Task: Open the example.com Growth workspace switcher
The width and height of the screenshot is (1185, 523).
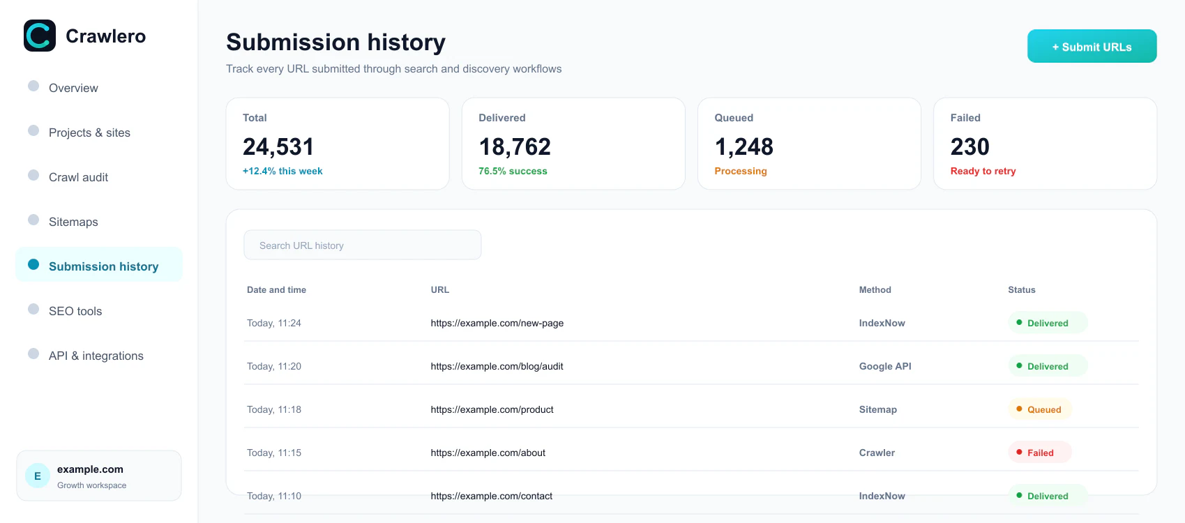Action: pos(99,476)
